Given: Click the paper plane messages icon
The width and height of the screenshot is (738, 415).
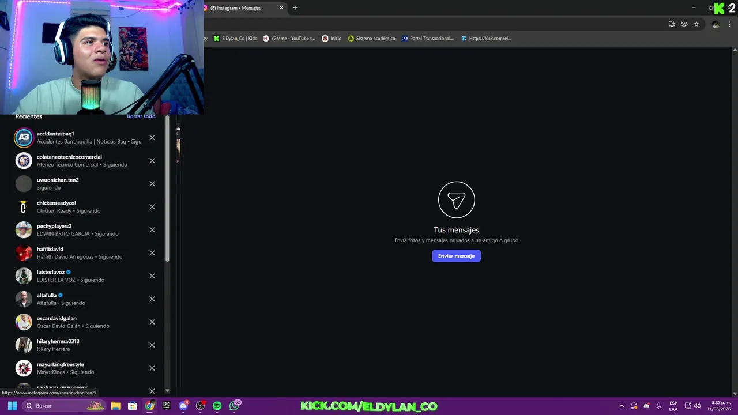Looking at the screenshot, I should point(456,200).
